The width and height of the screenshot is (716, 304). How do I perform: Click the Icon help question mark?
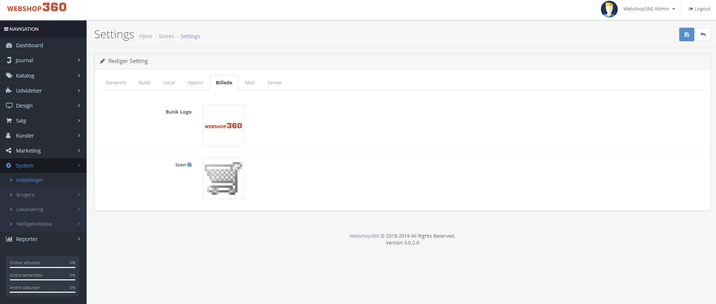pos(189,165)
